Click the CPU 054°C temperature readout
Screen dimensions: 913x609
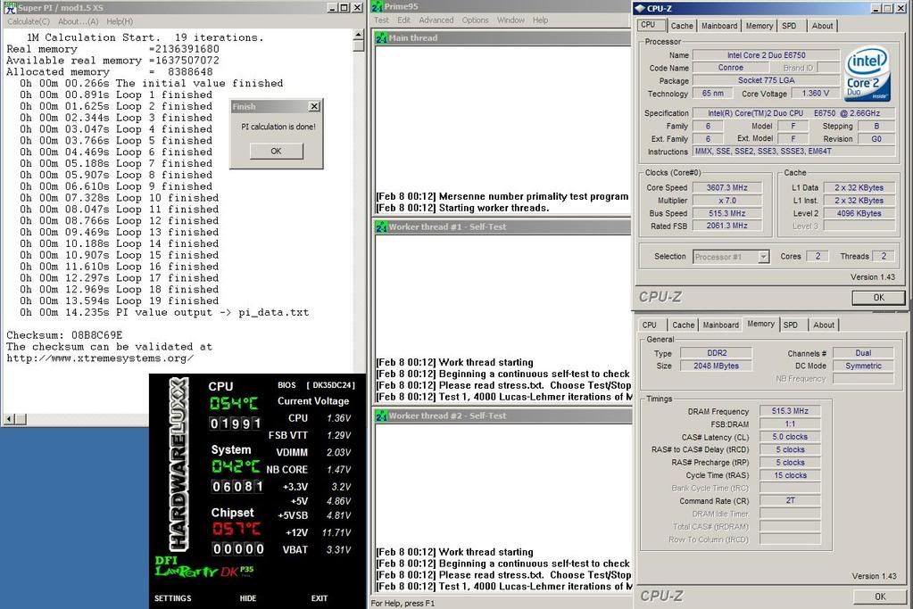click(234, 404)
